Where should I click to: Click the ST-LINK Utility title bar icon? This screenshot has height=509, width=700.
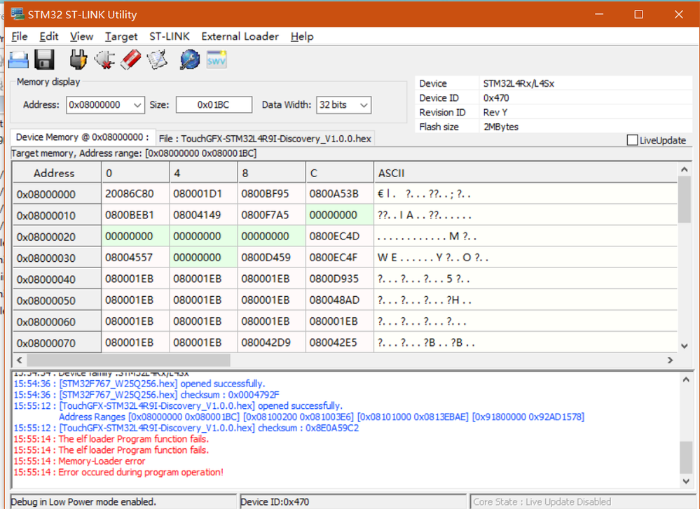coord(18,14)
